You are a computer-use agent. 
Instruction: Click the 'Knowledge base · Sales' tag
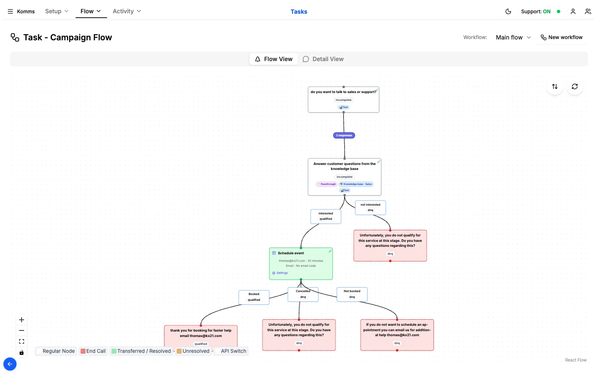point(356,184)
